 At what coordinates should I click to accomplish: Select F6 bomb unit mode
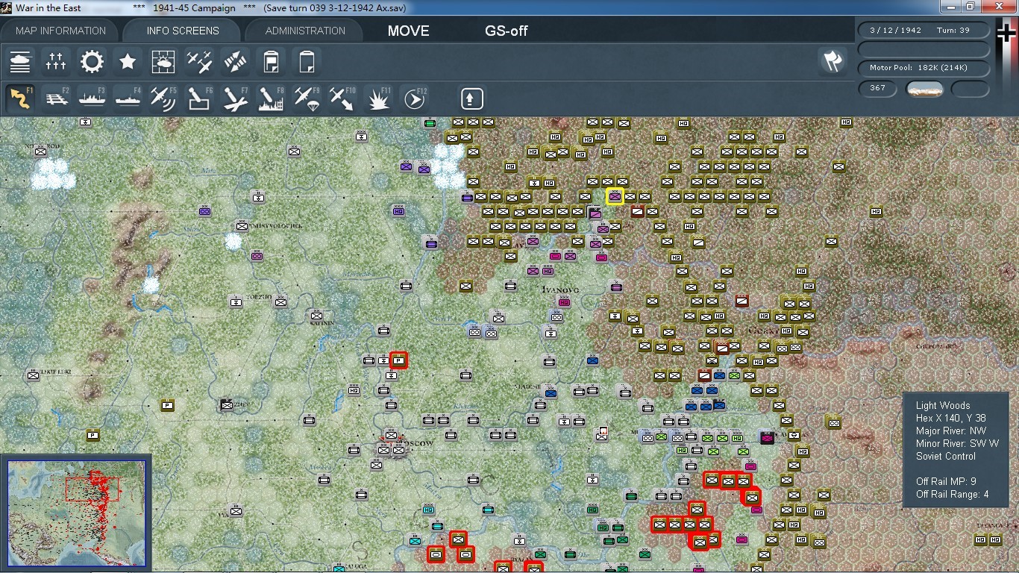(199, 98)
